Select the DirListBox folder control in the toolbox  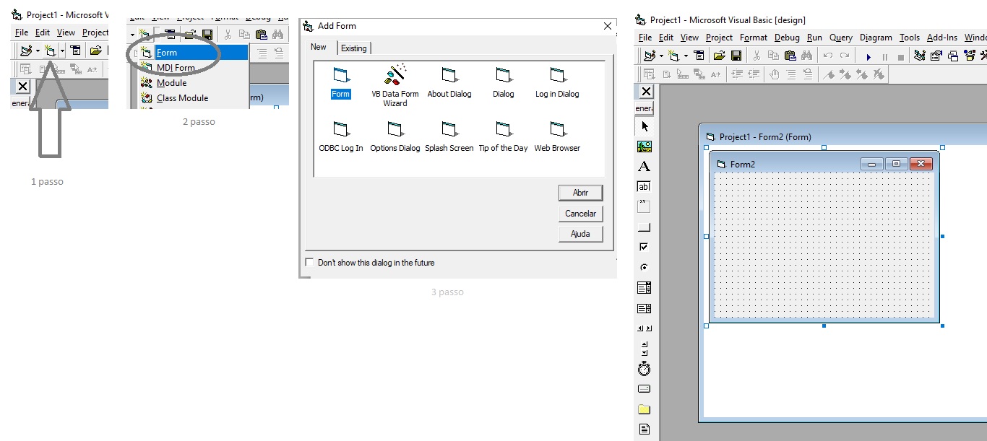tap(644, 409)
